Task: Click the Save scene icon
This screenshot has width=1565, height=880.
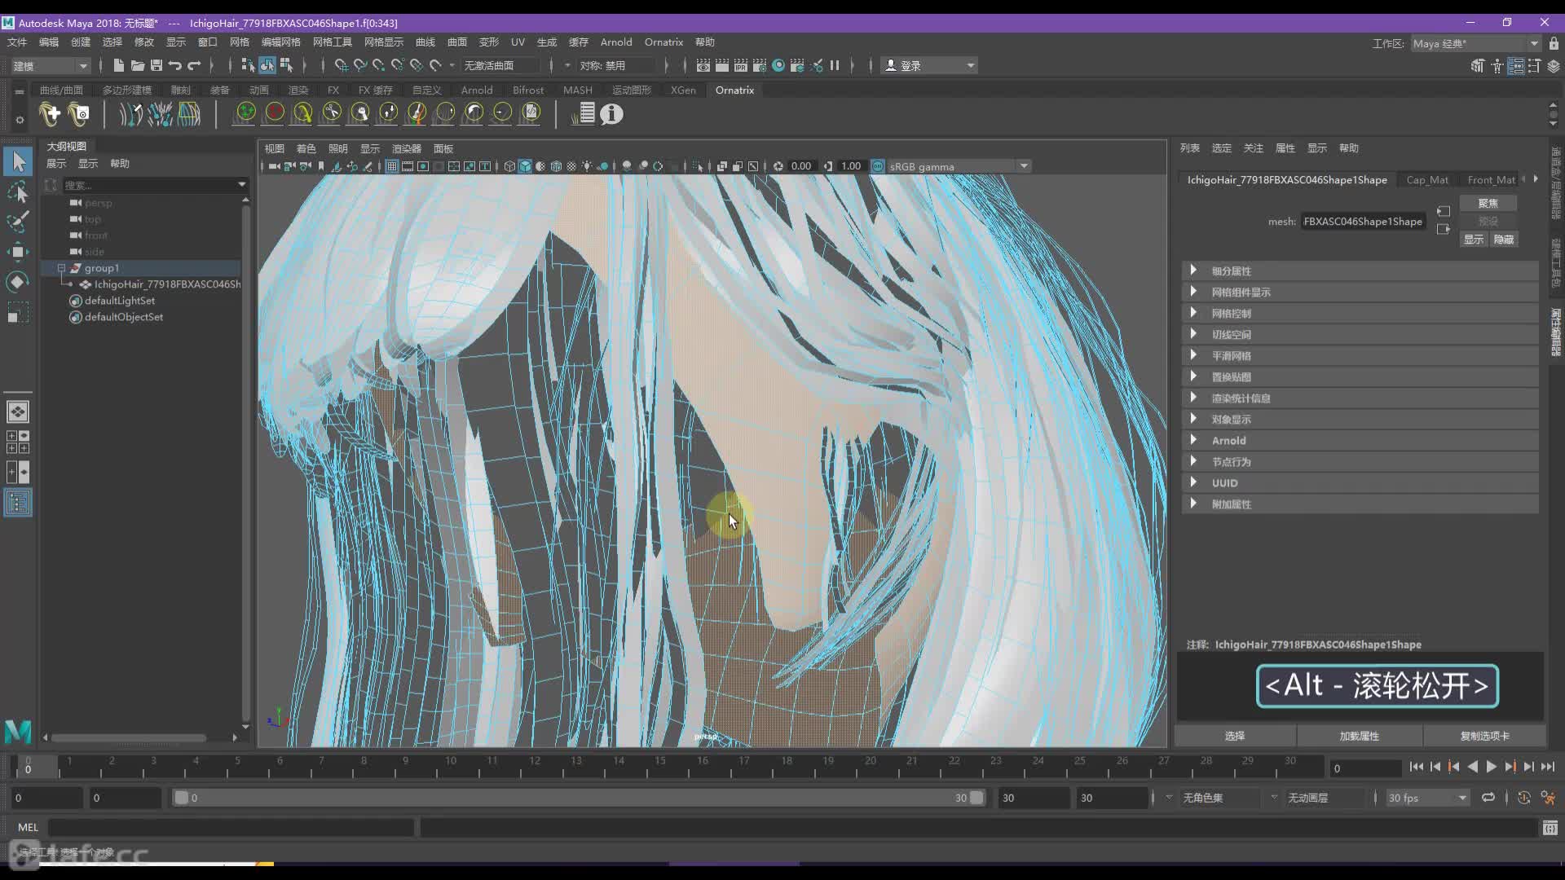Action: 156,65
